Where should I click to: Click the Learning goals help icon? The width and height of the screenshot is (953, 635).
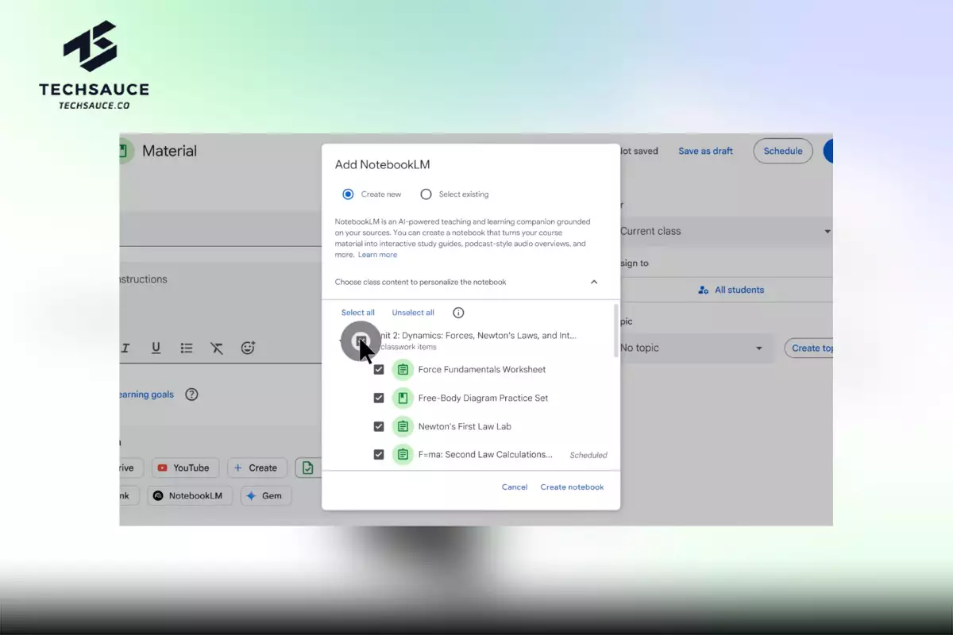click(191, 394)
